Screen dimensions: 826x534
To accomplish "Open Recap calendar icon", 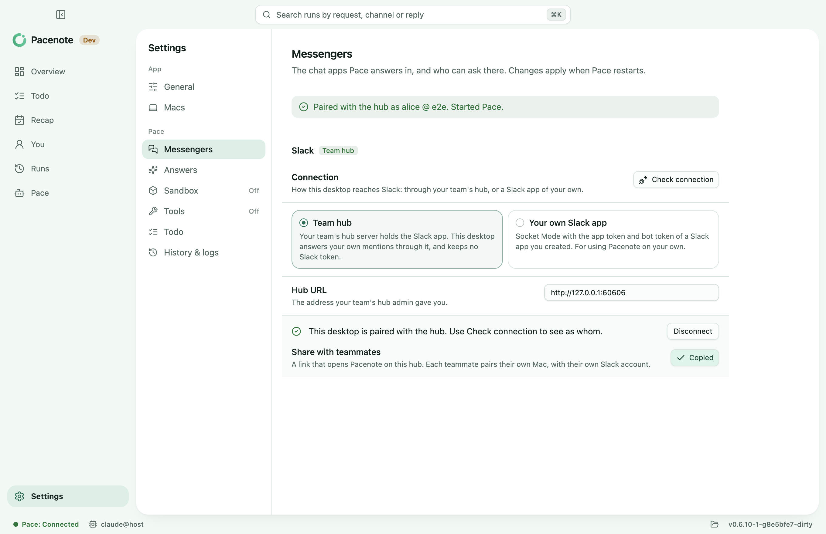I will click(x=19, y=120).
